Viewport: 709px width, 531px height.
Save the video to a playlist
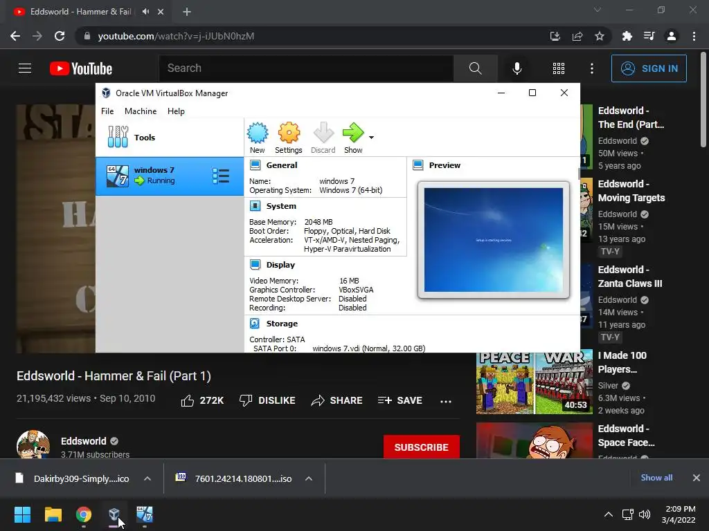tap(400, 400)
